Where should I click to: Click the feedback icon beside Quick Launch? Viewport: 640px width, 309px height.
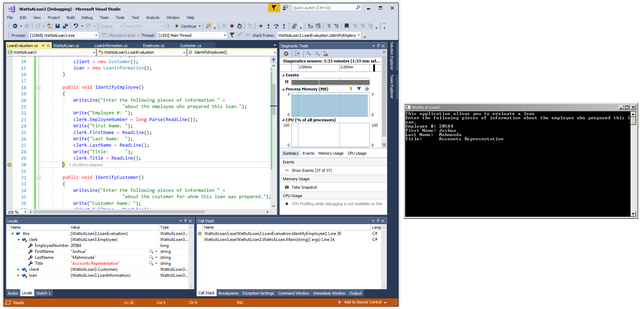tap(285, 8)
